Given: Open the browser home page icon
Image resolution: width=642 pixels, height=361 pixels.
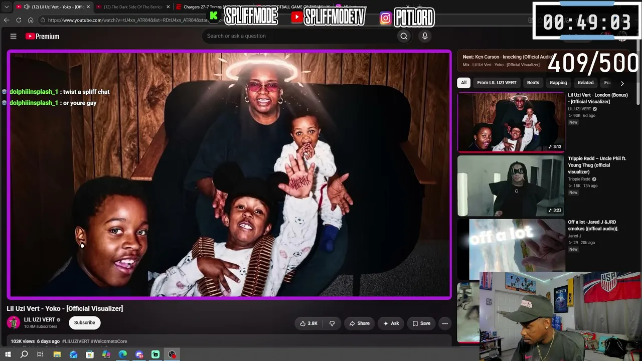Looking at the screenshot, I should [x=31, y=20].
